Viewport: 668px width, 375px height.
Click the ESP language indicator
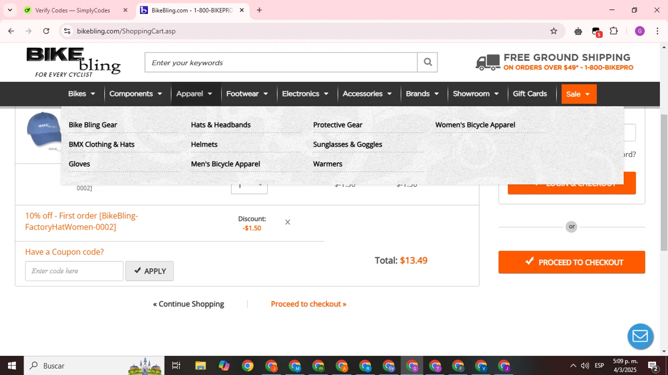599,366
